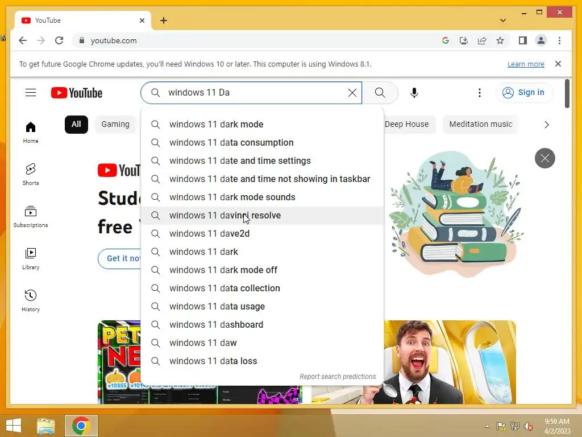
Task: Close the YouTube tab
Action: pos(142,20)
